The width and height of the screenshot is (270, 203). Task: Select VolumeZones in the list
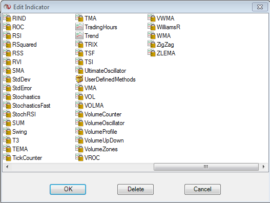click(101, 149)
